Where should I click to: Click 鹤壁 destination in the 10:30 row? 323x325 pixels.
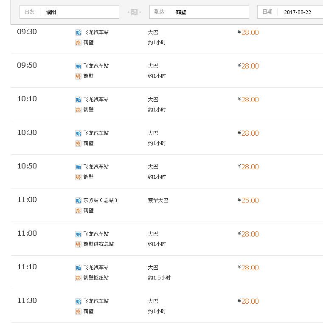tap(89, 143)
